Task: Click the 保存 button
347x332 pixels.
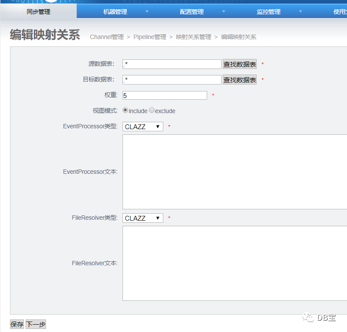Action: click(x=17, y=324)
